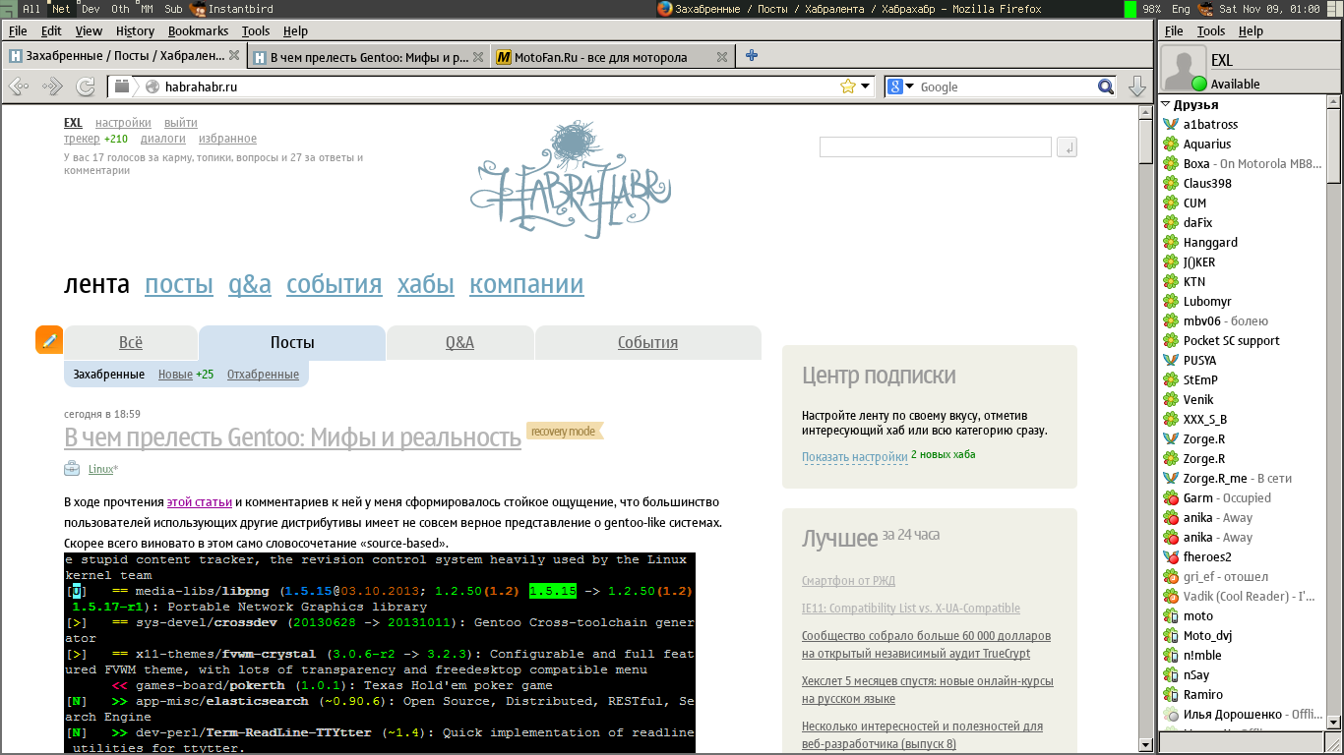Click the Instantbird buddy list scrollbar
This screenshot has width=1344, height=755.
click(1334, 145)
